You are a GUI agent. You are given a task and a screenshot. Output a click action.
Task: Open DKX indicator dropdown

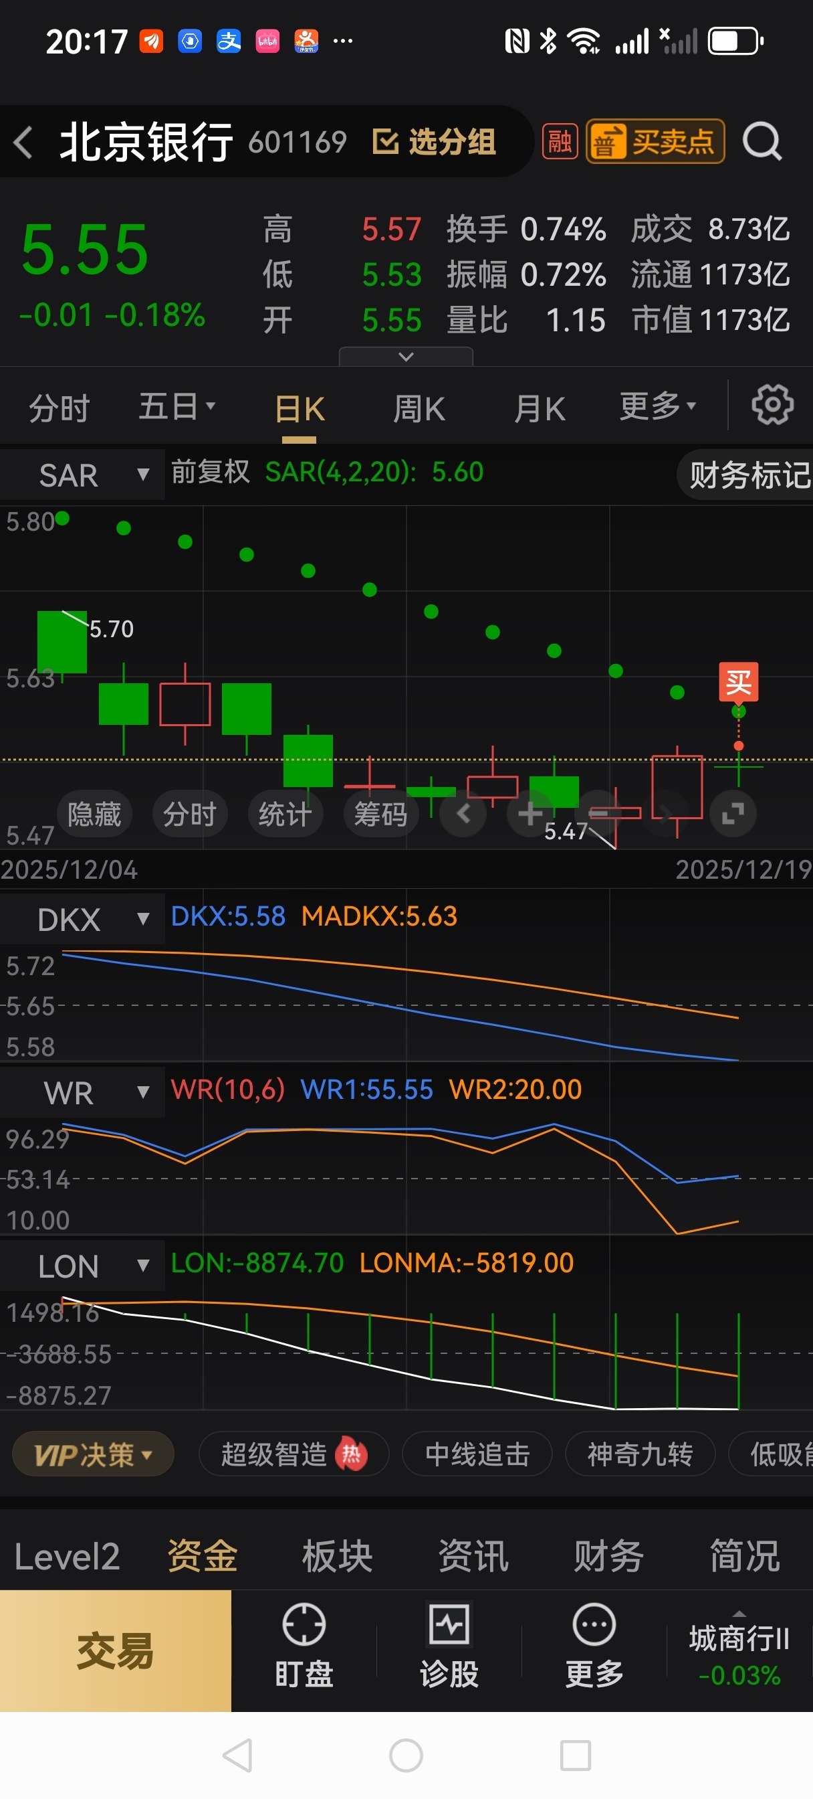pyautogui.click(x=82, y=919)
